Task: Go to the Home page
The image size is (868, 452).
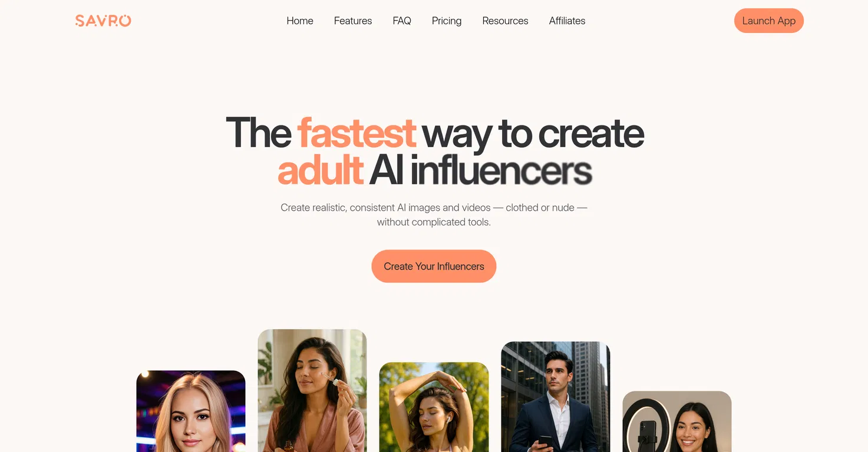Action: 300,21
